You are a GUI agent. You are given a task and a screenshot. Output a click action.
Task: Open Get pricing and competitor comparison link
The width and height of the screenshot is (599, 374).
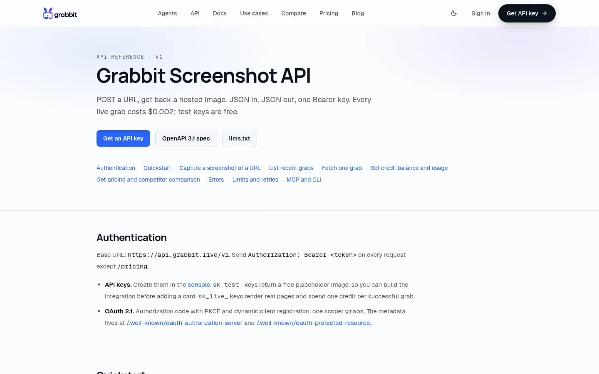coord(148,180)
